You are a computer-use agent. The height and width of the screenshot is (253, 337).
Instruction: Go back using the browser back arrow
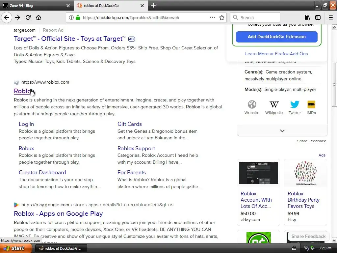click(x=7, y=18)
